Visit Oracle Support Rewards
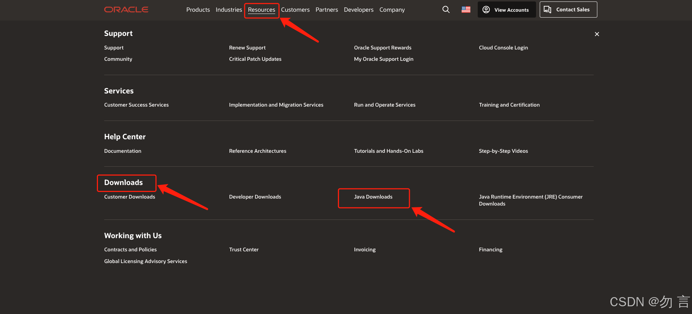 (383, 48)
